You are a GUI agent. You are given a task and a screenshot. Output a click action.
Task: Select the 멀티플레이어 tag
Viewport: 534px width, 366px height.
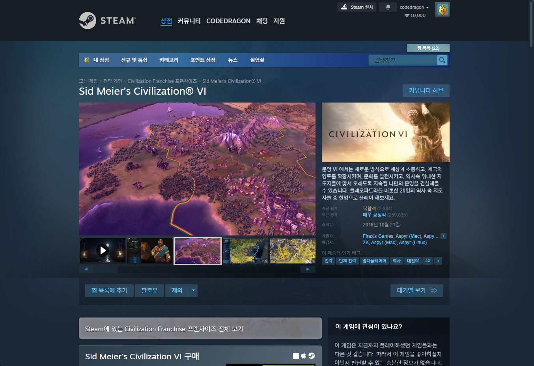point(374,261)
